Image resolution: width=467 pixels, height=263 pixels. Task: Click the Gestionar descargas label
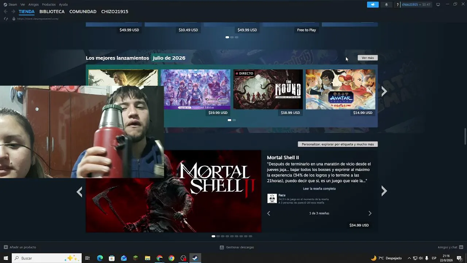(240, 247)
